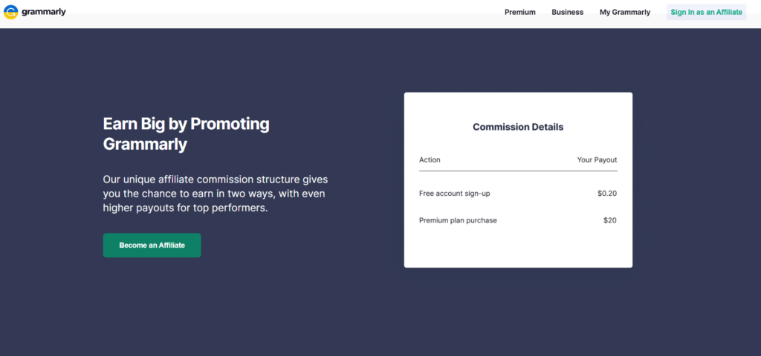Image resolution: width=761 pixels, height=356 pixels.
Task: Open the Premium menu item
Action: tap(519, 12)
